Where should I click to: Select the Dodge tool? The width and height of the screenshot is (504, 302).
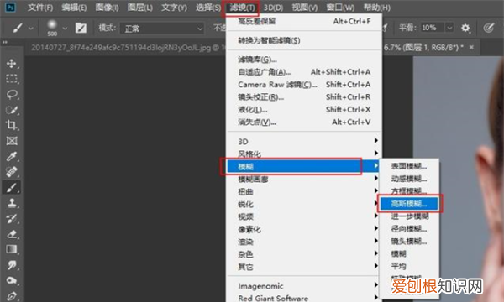[12, 280]
